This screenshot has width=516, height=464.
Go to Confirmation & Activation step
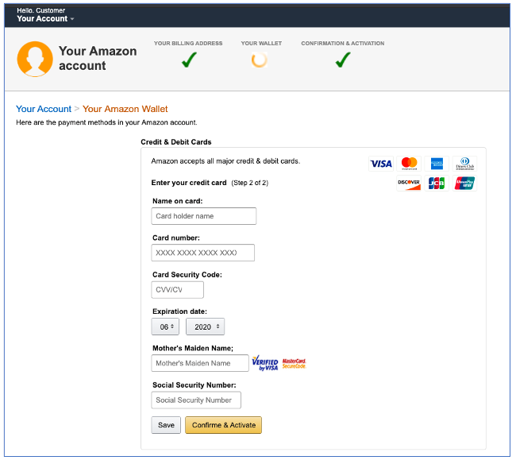343,43
